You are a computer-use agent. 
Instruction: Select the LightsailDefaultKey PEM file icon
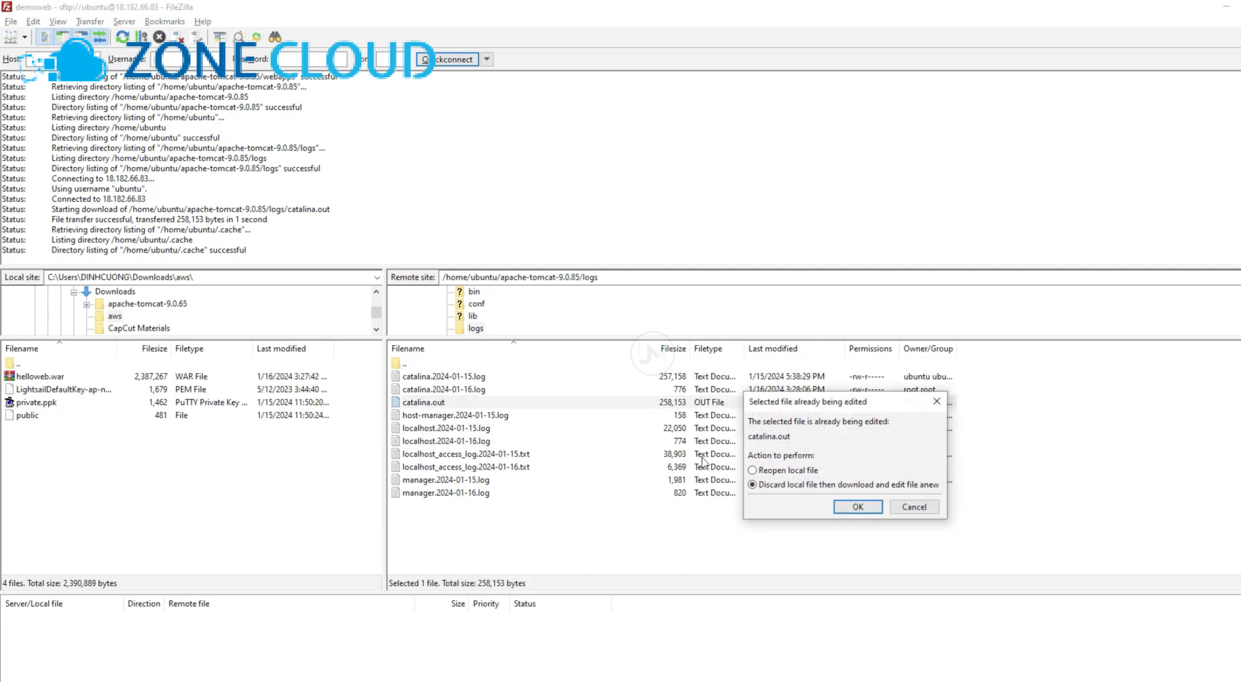click(x=9, y=389)
